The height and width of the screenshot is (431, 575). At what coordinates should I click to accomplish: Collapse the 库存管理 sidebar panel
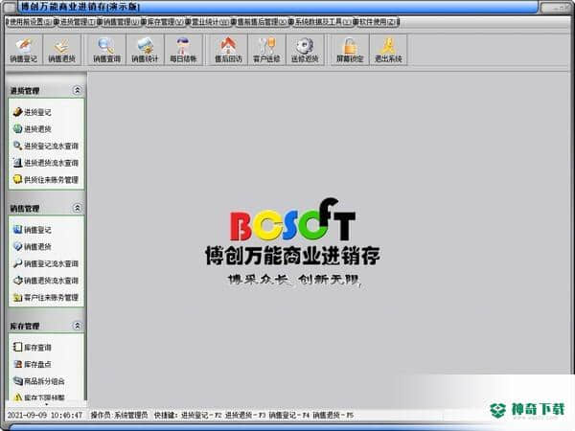click(77, 326)
